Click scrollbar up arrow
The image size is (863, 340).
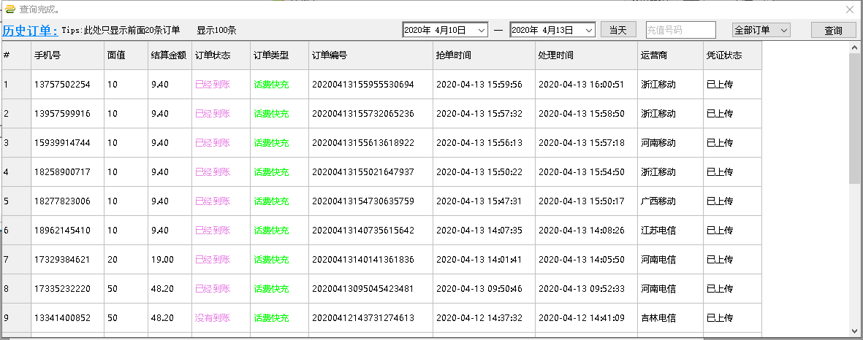(854, 47)
